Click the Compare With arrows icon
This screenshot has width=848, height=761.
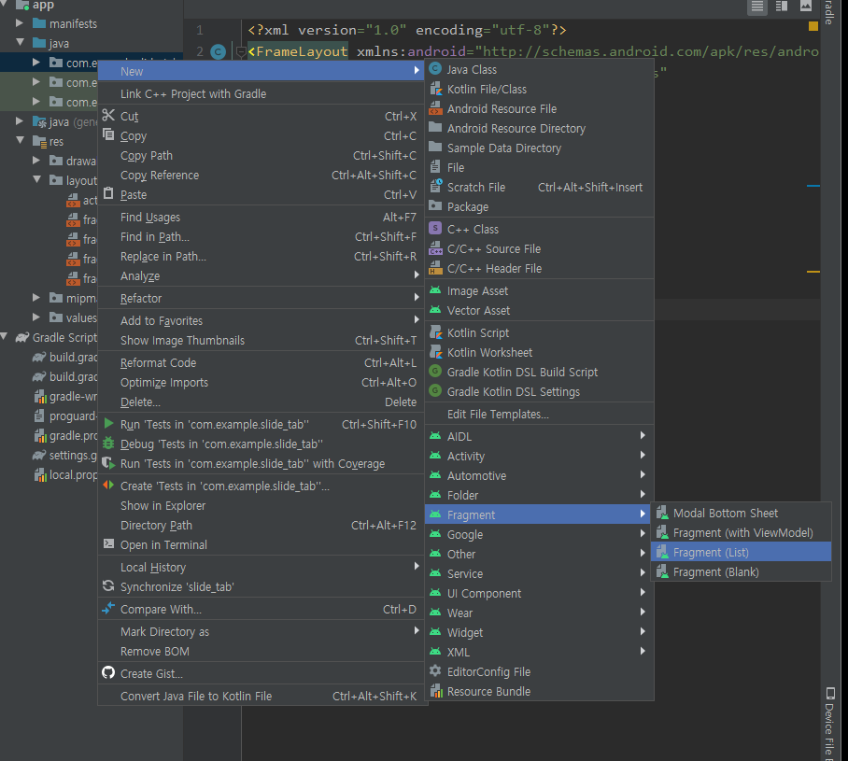point(108,609)
